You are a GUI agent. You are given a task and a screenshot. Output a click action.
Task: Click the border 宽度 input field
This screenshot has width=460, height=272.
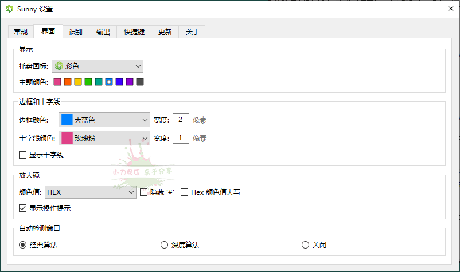(x=181, y=120)
